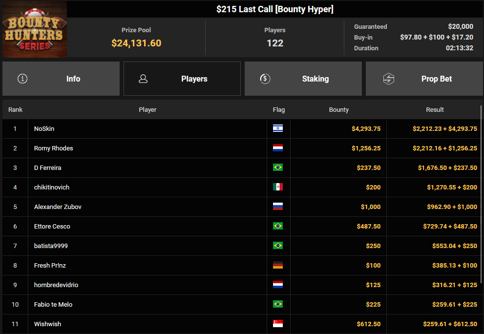The width and height of the screenshot is (484, 334).
Task: Sort by the Rank column header
Action: point(16,110)
